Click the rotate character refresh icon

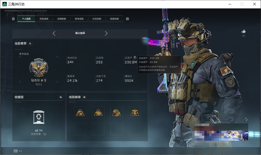pyautogui.click(x=246, y=119)
